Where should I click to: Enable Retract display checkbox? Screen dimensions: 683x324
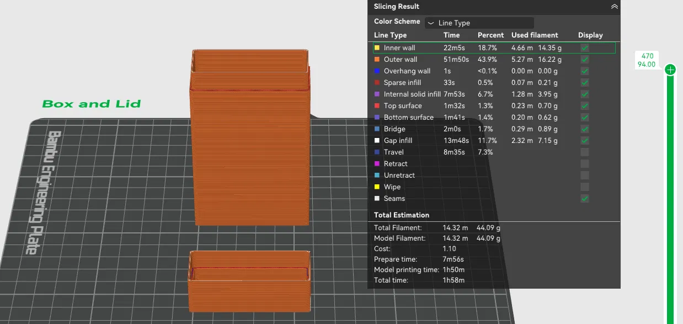pyautogui.click(x=585, y=164)
